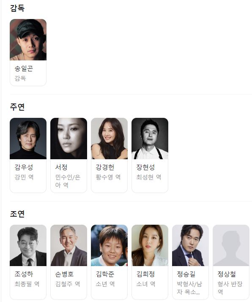Click the actor name 정상철

click(227, 274)
